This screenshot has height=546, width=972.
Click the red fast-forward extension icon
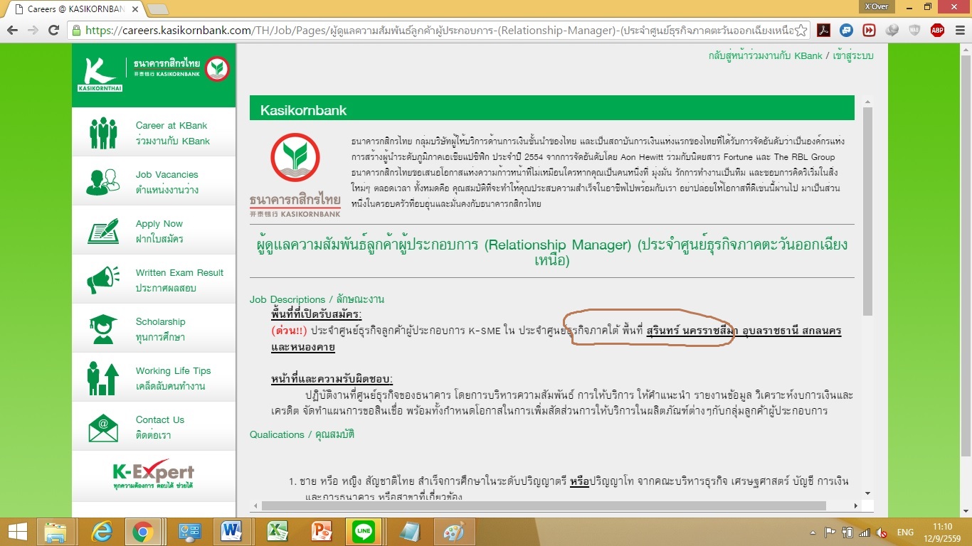869,30
